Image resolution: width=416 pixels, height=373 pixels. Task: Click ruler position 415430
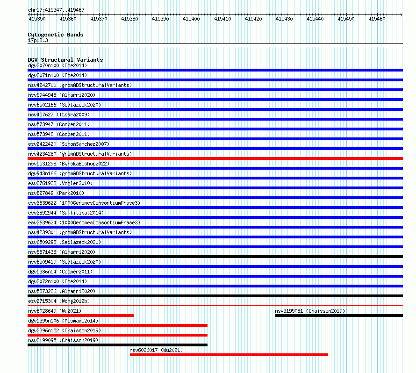pos(284,19)
